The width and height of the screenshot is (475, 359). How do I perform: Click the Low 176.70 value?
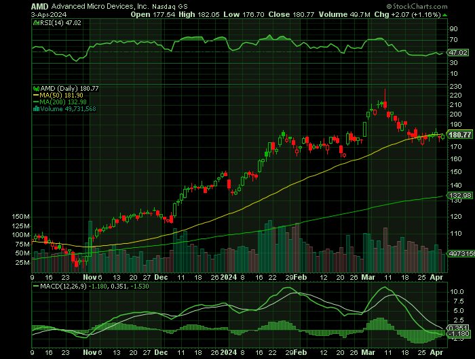(244, 14)
